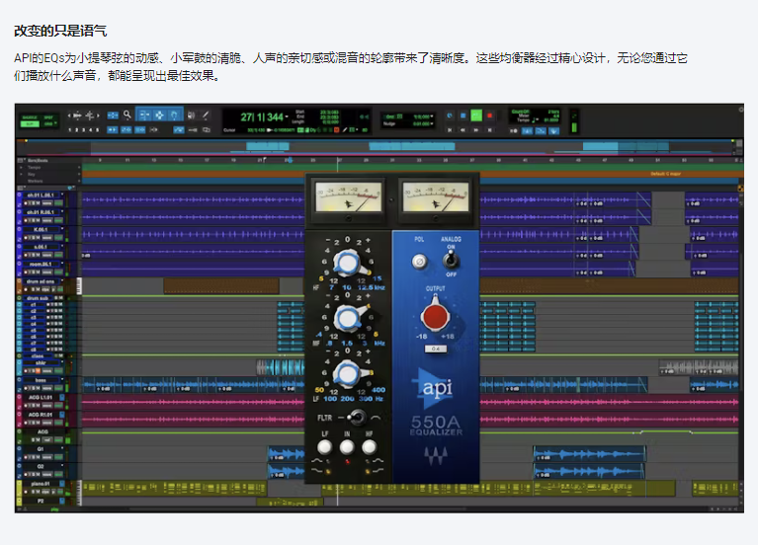Screen dimensions: 758x545
Task: Click the Go to End transport button
Action: point(490,130)
